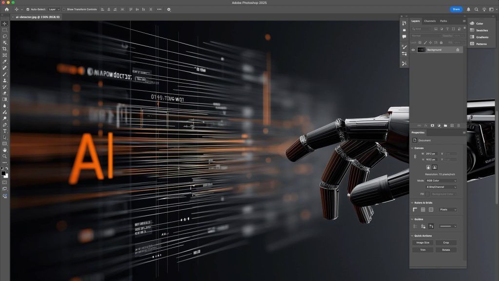The height and width of the screenshot is (281, 499).
Task: Select the Lasso tool
Action: tap(4, 35)
